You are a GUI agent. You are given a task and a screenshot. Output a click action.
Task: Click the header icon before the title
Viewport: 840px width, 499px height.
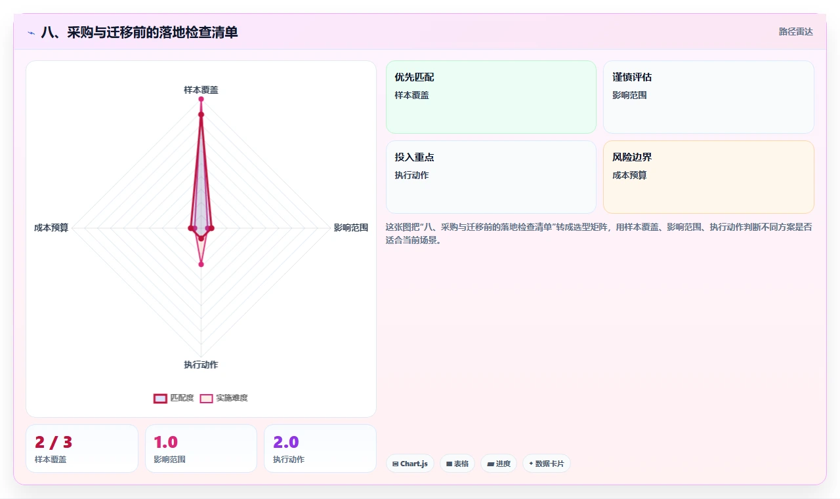pos(31,32)
